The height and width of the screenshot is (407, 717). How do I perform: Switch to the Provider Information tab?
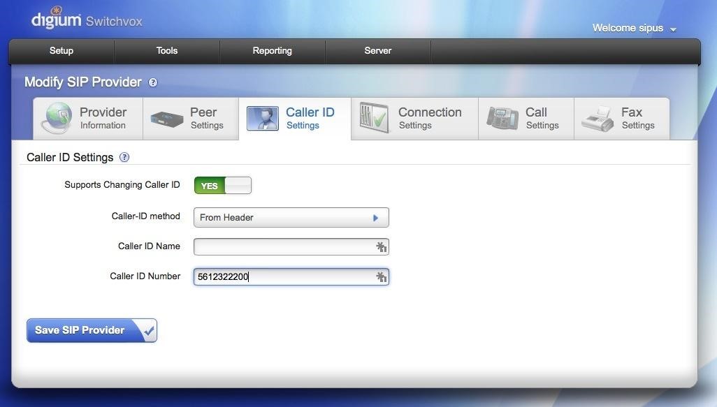pyautogui.click(x=88, y=118)
